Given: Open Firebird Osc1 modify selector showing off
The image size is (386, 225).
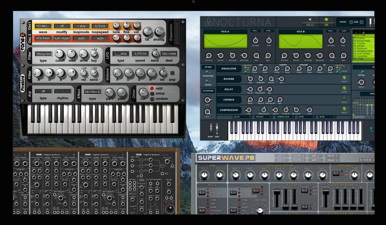Looking at the screenshot, I should [62, 26].
